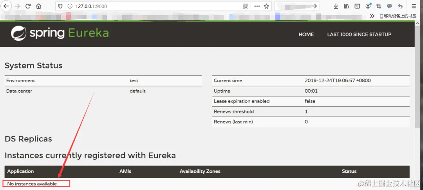Click the Availability Zones column header
This screenshot has width=423, height=190.
pos(200,171)
